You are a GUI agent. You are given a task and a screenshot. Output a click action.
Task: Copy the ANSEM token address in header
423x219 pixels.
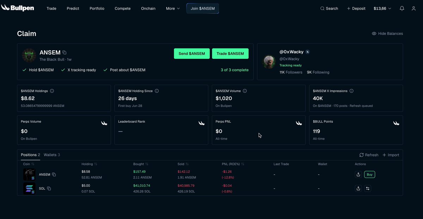pos(65,52)
